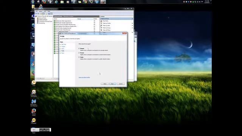Viewport: 242px width, 136px height.
Task: Open the Windows Start orb
Action: point(33,2)
